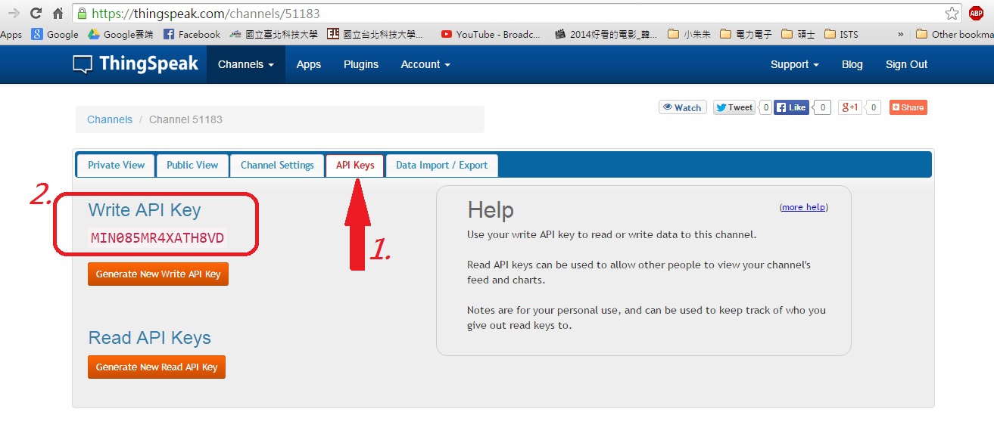This screenshot has width=994, height=446.
Task: Expand the Channels dropdown menu
Action: 245,64
